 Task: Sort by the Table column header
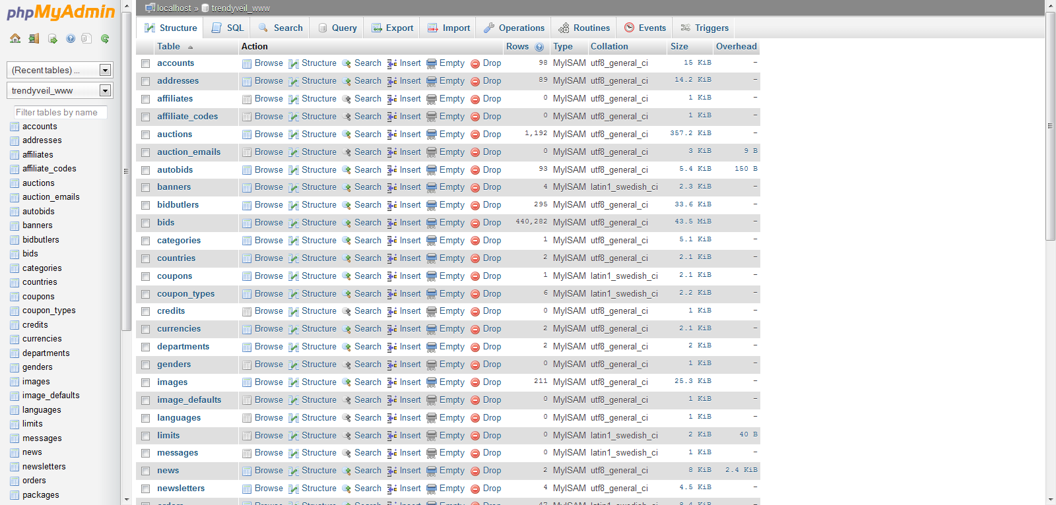click(x=168, y=47)
